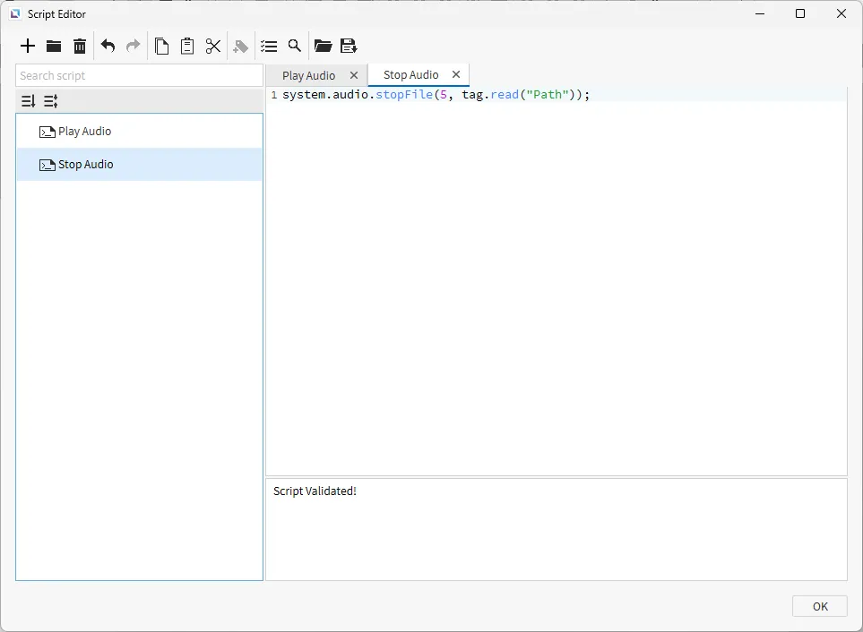Image resolution: width=863 pixels, height=632 pixels.
Task: Cut using the scissors icon
Action: tap(213, 46)
